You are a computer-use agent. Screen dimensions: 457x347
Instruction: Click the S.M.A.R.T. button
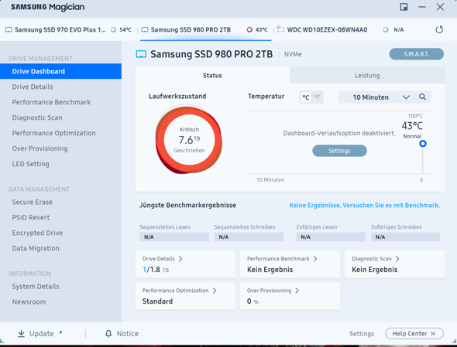416,54
